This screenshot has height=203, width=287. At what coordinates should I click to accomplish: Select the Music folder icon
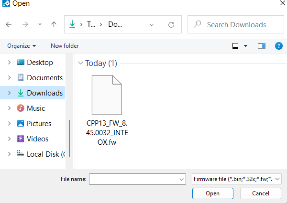click(21, 108)
